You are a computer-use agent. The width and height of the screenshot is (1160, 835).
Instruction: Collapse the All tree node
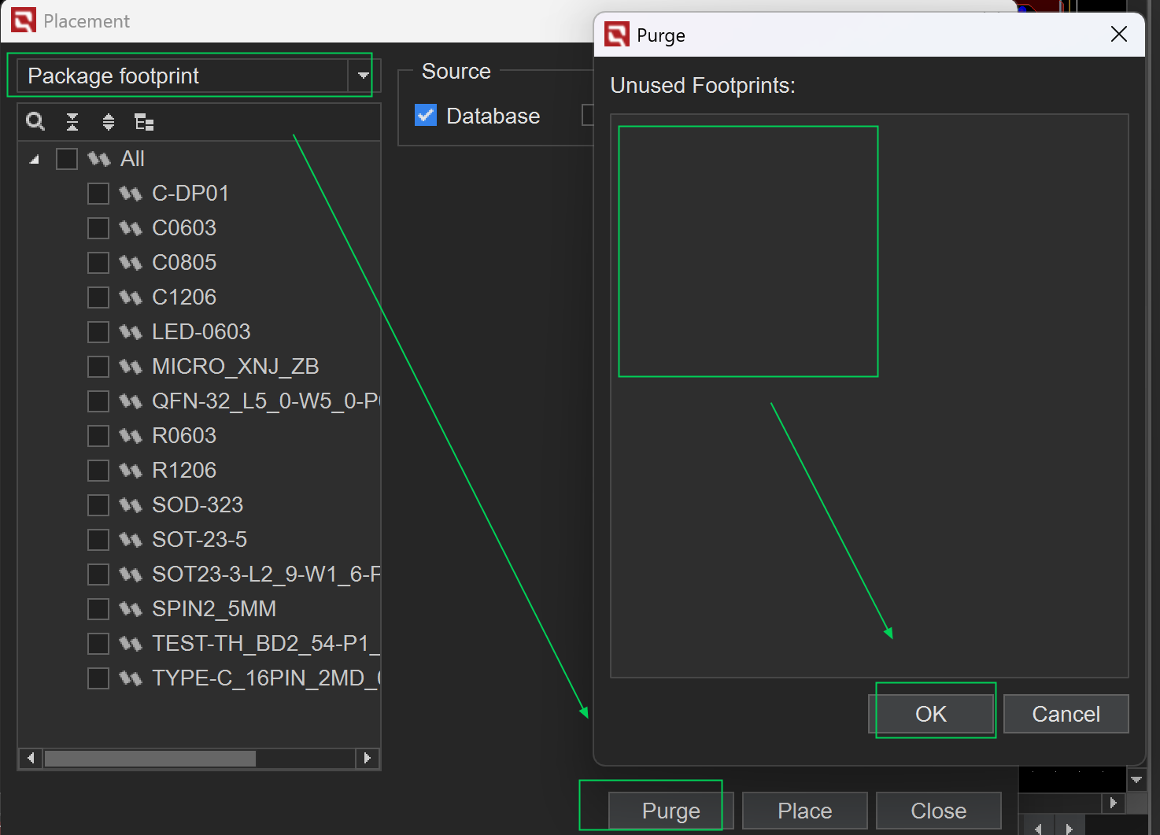(34, 160)
